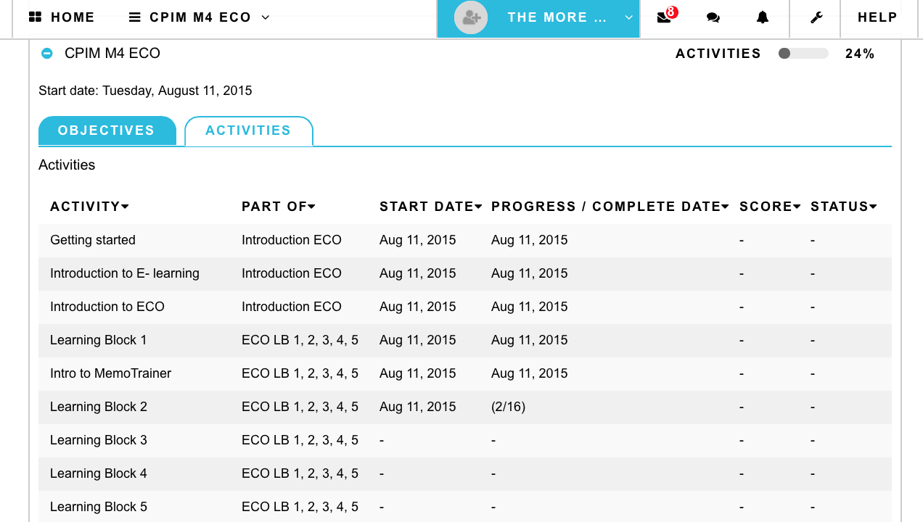This screenshot has width=923, height=522.
Task: Collapse the CPIM M4 ECO course section
Action: (x=47, y=53)
